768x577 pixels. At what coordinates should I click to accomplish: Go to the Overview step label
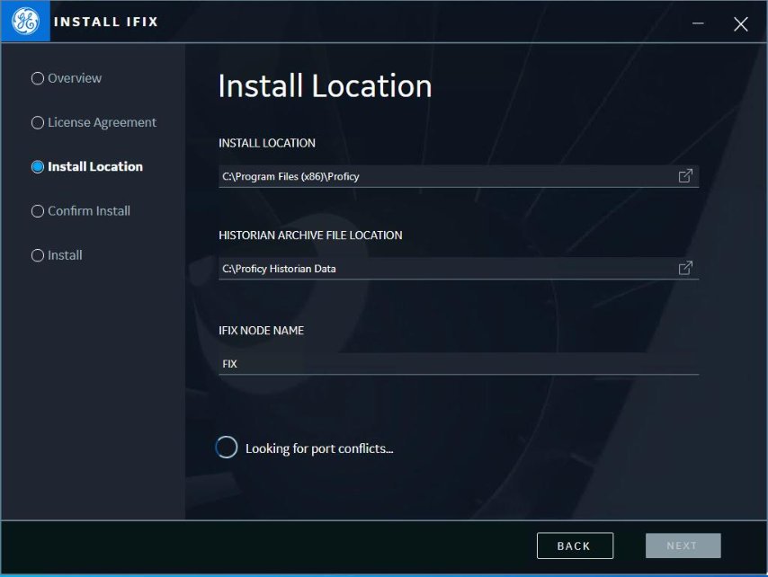(75, 78)
